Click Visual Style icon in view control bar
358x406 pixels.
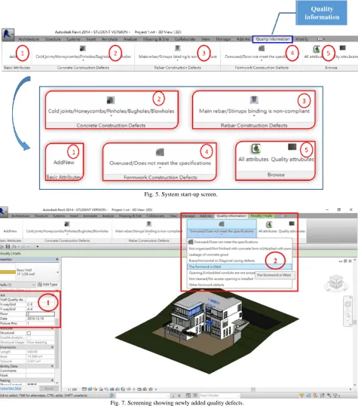point(90,389)
